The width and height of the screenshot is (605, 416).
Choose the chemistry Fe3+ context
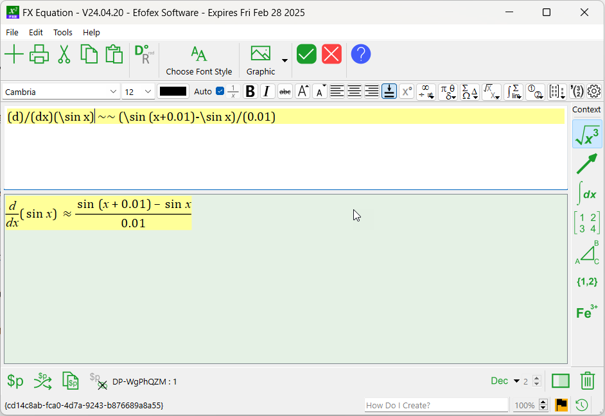pyautogui.click(x=587, y=312)
